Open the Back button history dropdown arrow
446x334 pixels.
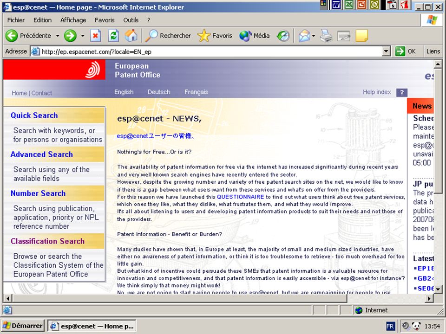click(x=58, y=36)
